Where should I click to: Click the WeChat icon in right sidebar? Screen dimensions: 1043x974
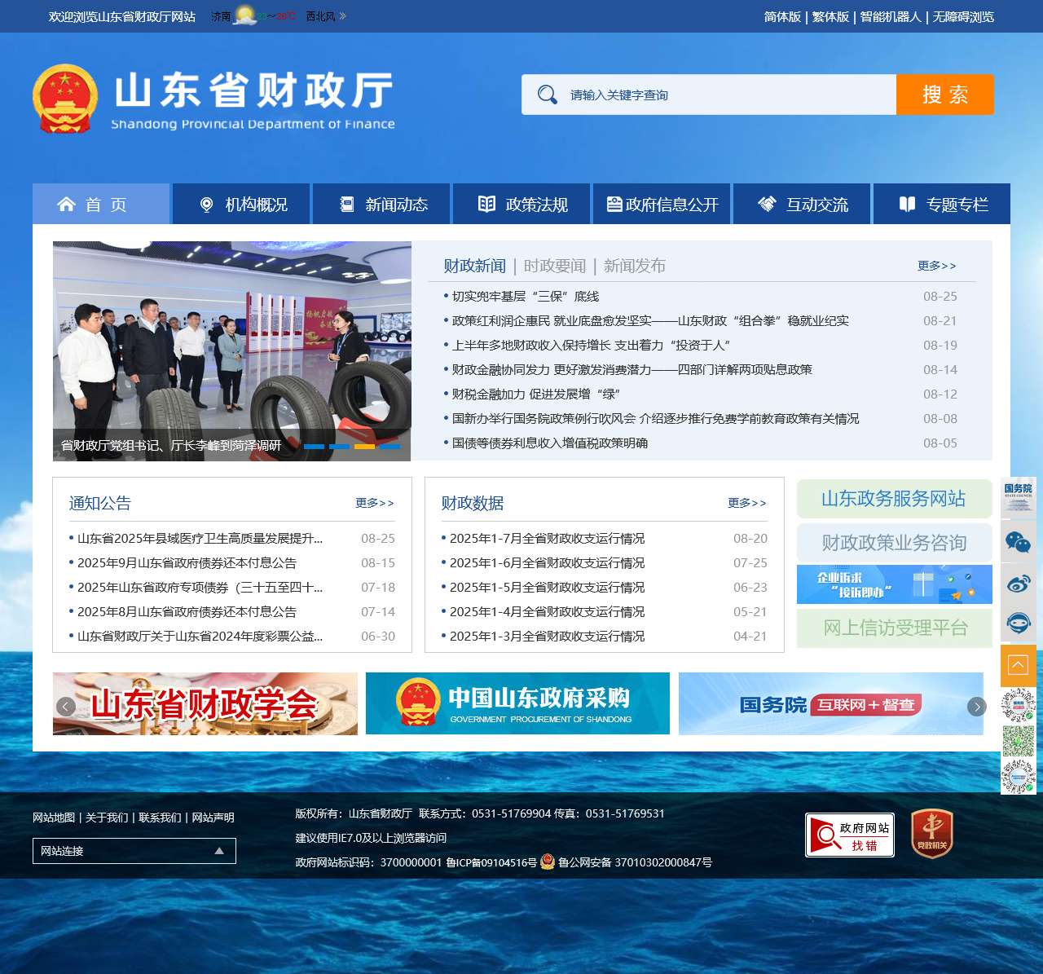(x=1018, y=541)
